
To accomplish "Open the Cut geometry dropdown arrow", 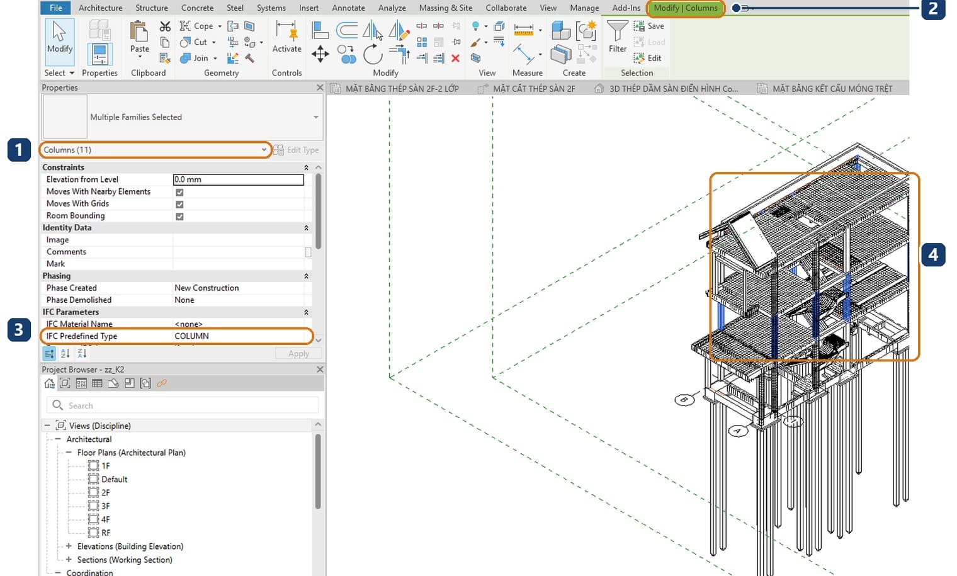I will point(214,42).
